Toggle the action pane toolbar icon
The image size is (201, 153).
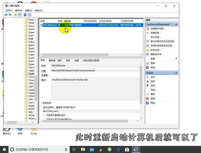point(29,15)
